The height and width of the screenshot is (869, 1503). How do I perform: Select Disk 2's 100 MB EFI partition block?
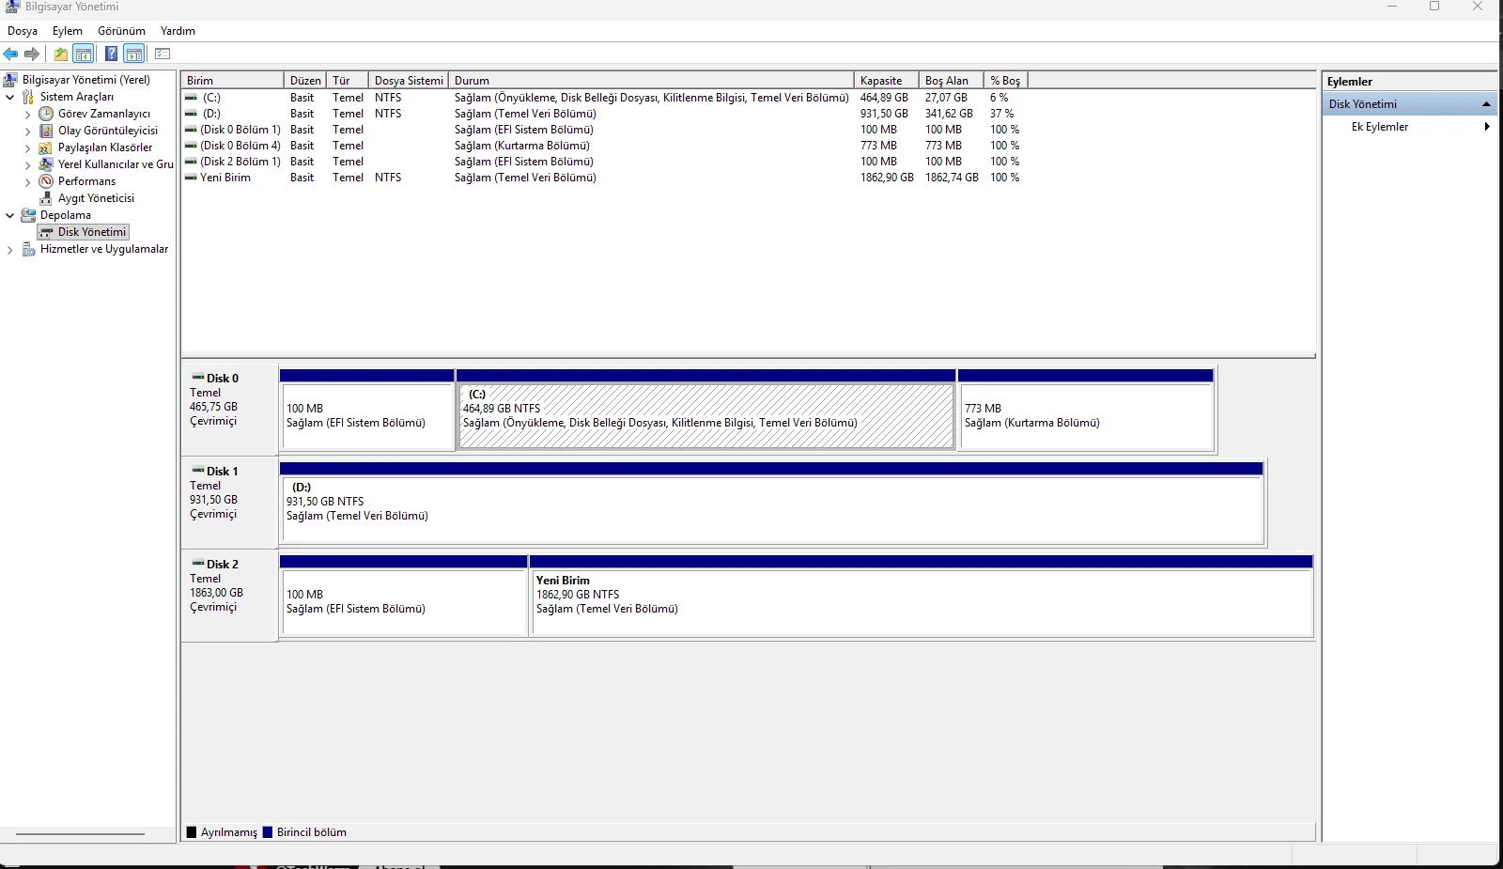pos(404,596)
